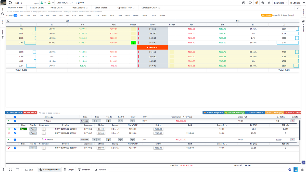Click the square-off icon in Paper row
306x172 pixels.
[x=121, y=121]
